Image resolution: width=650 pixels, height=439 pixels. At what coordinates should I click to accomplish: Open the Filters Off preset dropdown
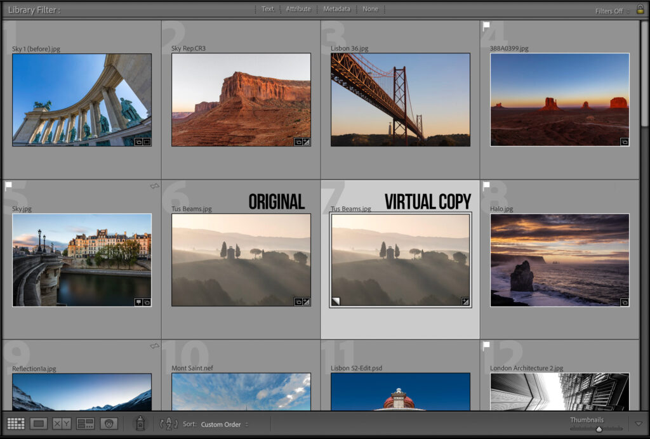[612, 11]
